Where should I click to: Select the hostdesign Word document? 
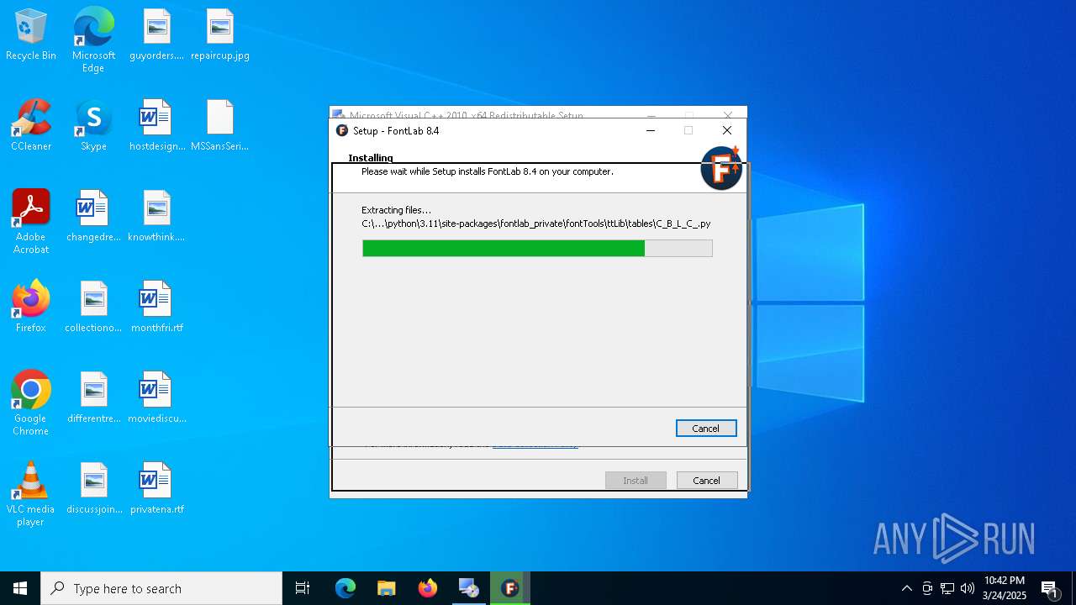(x=156, y=126)
